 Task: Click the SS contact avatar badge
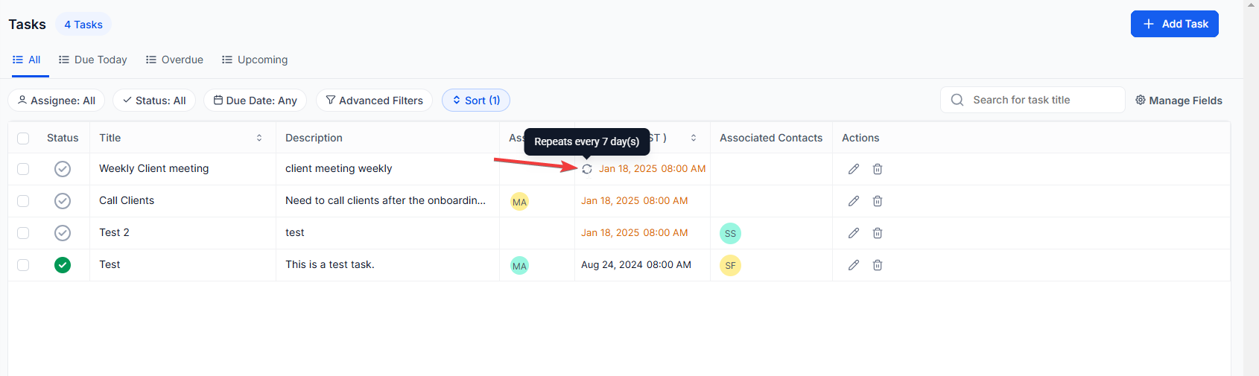[x=730, y=233]
